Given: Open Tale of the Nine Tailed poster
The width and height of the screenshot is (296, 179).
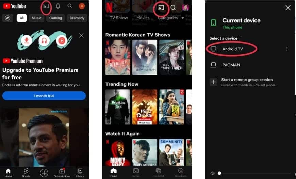Looking at the screenshot, I should [x=171, y=57].
